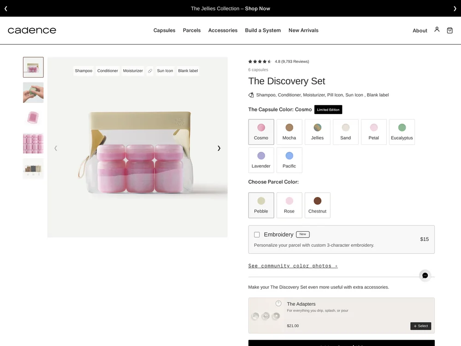Pick Pebble parcel color
461x346 pixels.
click(261, 205)
